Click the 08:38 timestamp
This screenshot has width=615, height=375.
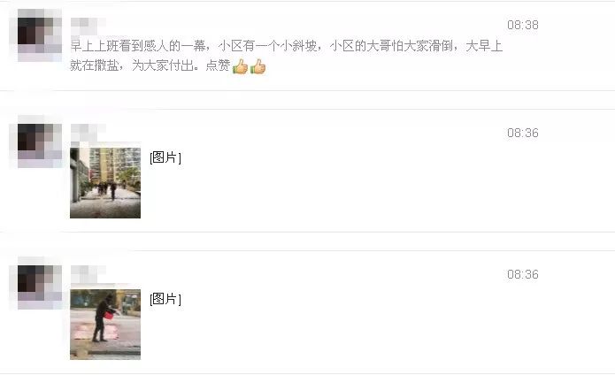(x=522, y=25)
